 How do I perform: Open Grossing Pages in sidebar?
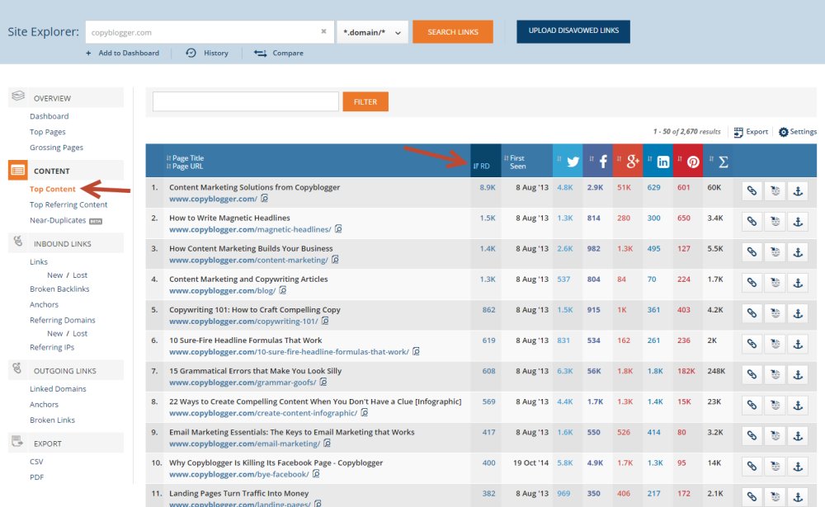tap(56, 148)
